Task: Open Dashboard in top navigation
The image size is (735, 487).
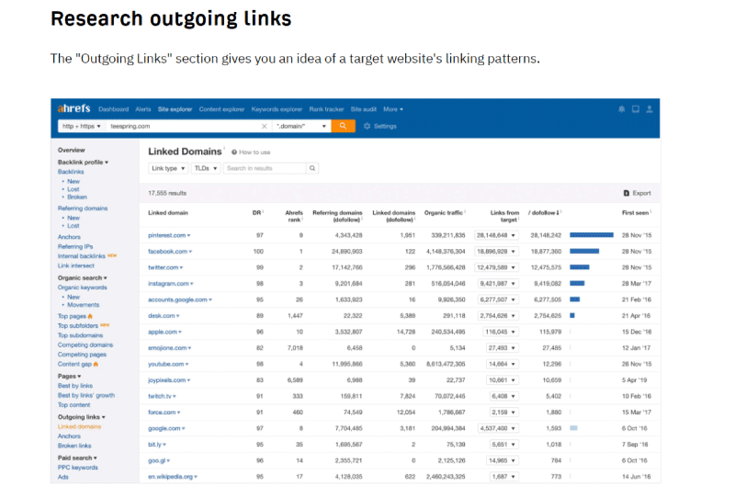Action: coord(113,109)
